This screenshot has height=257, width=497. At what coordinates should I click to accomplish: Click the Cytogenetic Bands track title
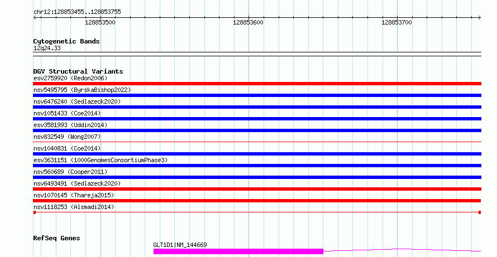(x=66, y=41)
